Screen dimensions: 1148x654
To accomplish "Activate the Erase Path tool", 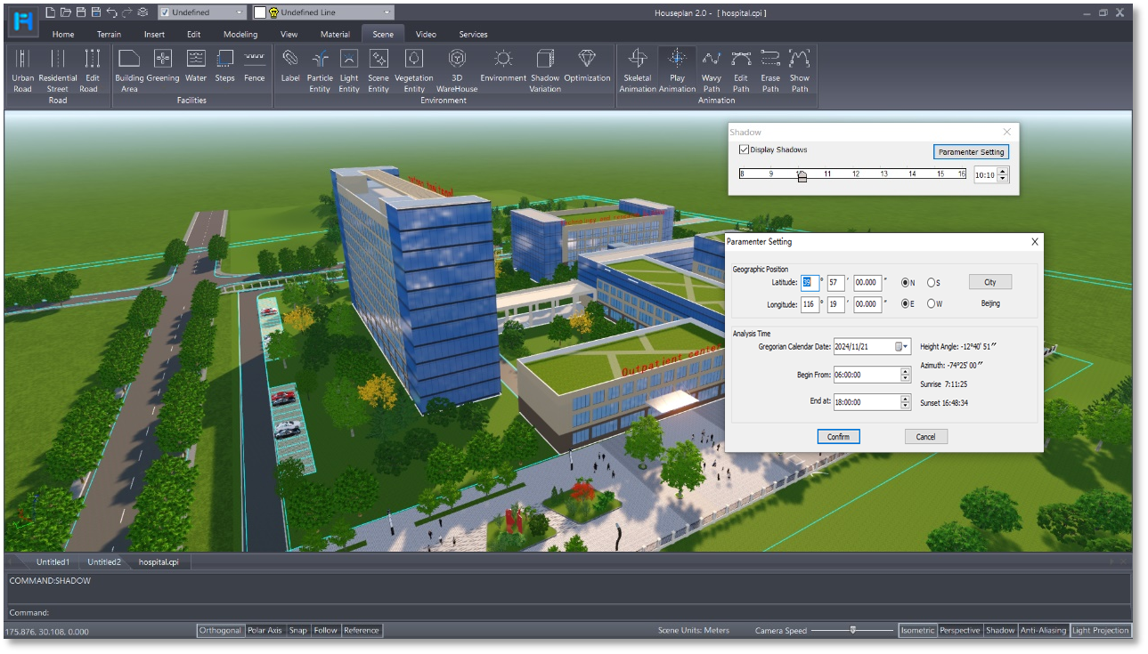I will click(769, 69).
